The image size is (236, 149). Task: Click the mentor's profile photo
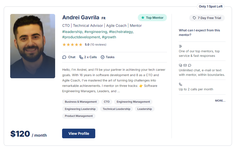33,46
